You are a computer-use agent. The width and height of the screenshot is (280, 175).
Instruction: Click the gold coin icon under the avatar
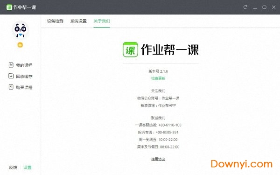point(20,45)
